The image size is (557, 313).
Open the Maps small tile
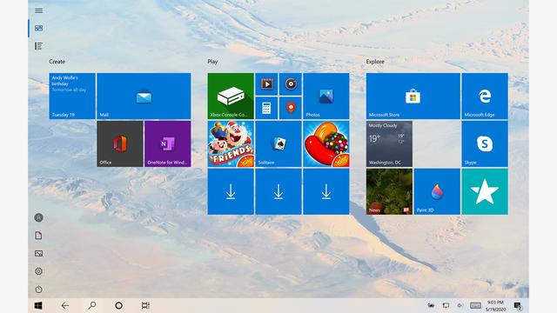291,108
